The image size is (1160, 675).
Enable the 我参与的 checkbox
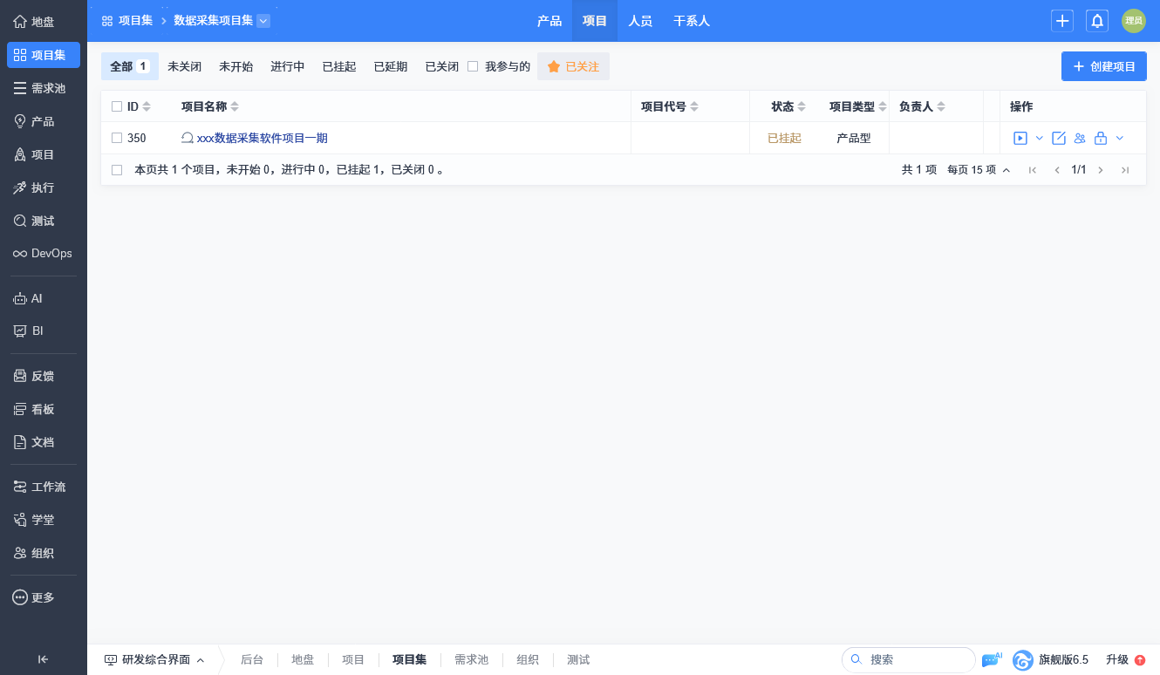click(473, 66)
